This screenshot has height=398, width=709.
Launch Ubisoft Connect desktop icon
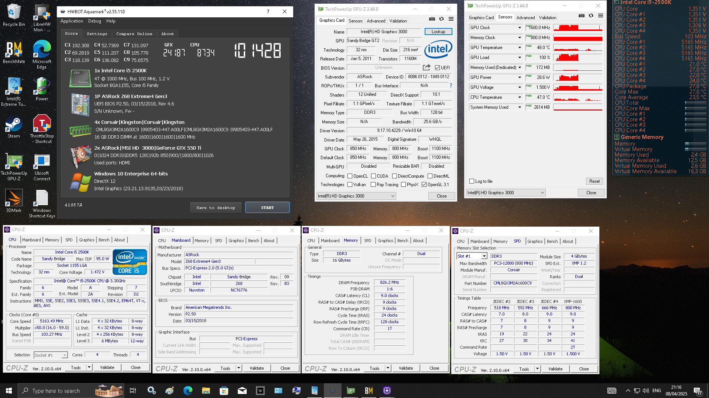click(42, 167)
